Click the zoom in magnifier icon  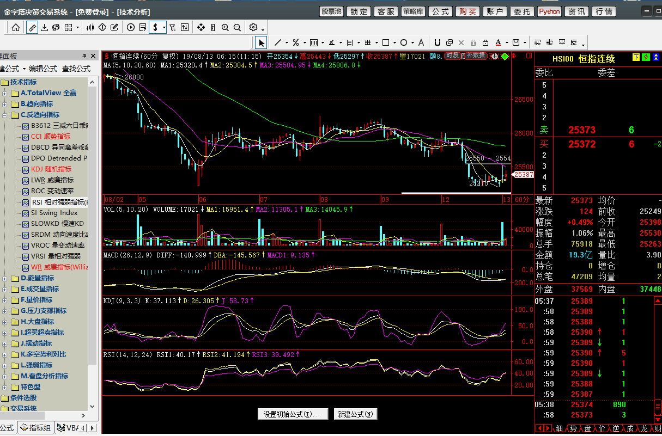(x=225, y=27)
